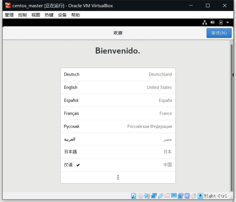Click the grayed mouse integration status icon
Image resolution: width=236 pixels, height=202 pixels.
pyautogui.click(x=194, y=196)
